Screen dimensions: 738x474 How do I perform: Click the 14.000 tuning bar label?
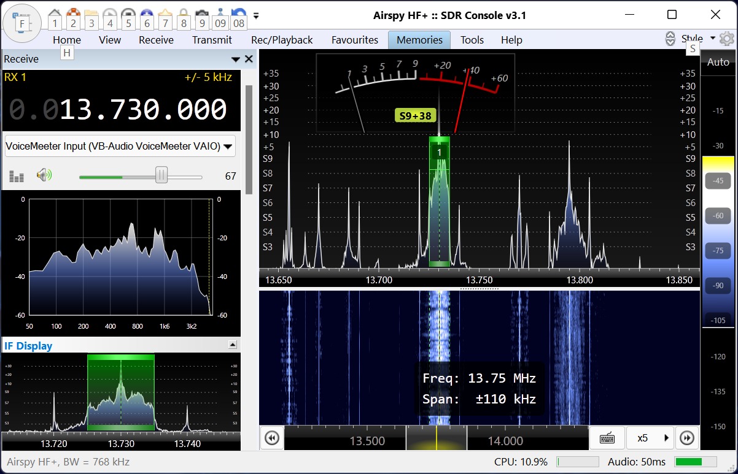tap(505, 441)
